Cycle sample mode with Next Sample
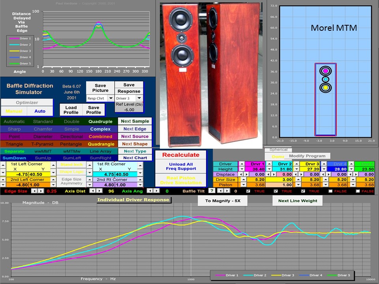This screenshot has width=379, height=284. point(135,121)
